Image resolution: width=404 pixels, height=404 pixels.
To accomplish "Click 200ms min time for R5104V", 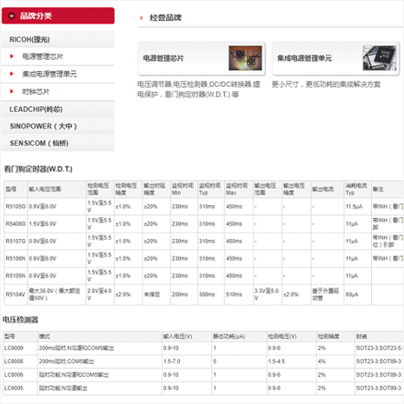I will 180,295.
